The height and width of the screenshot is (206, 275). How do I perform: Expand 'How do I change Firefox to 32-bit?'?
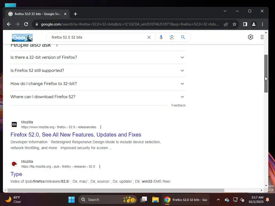98,84
